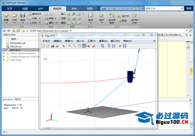Toggle the Edit Plot arrow pointer tool
The image size is (195, 136).
point(64,46)
